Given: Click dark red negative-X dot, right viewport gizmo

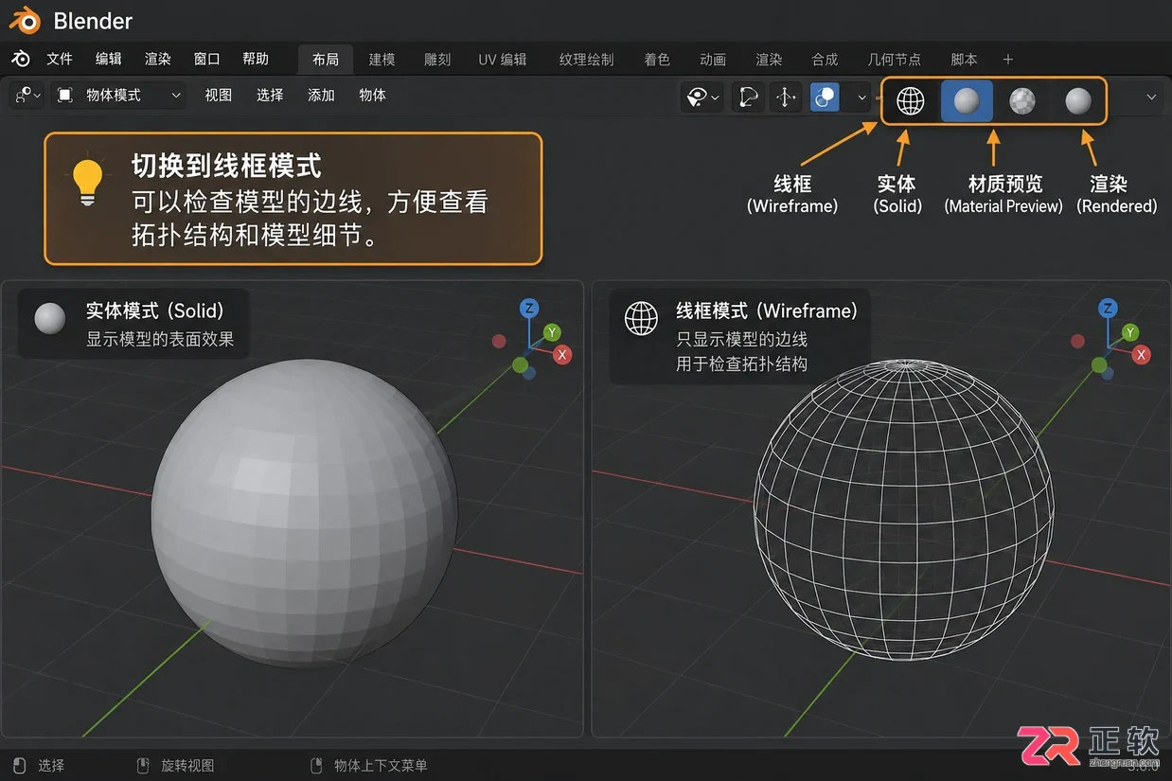Looking at the screenshot, I should click(1077, 341).
